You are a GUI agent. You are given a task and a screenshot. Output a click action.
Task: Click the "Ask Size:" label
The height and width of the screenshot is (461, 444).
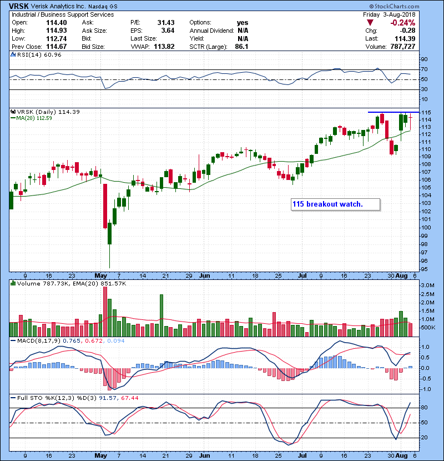click(x=94, y=31)
